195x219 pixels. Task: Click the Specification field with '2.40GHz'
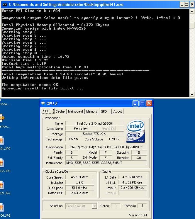point(106,147)
